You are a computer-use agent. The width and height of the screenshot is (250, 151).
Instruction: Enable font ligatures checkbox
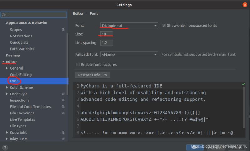(77, 65)
